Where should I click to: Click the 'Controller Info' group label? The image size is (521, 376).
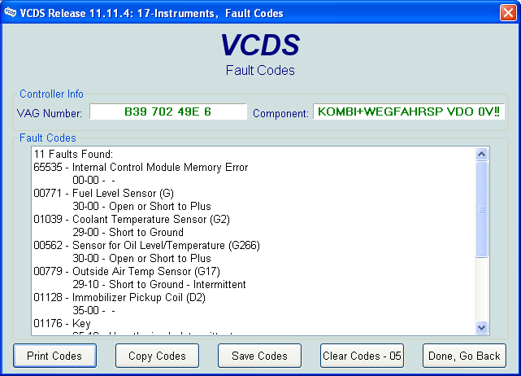51,94
